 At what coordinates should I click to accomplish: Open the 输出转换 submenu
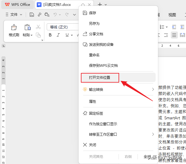[x=118, y=89]
